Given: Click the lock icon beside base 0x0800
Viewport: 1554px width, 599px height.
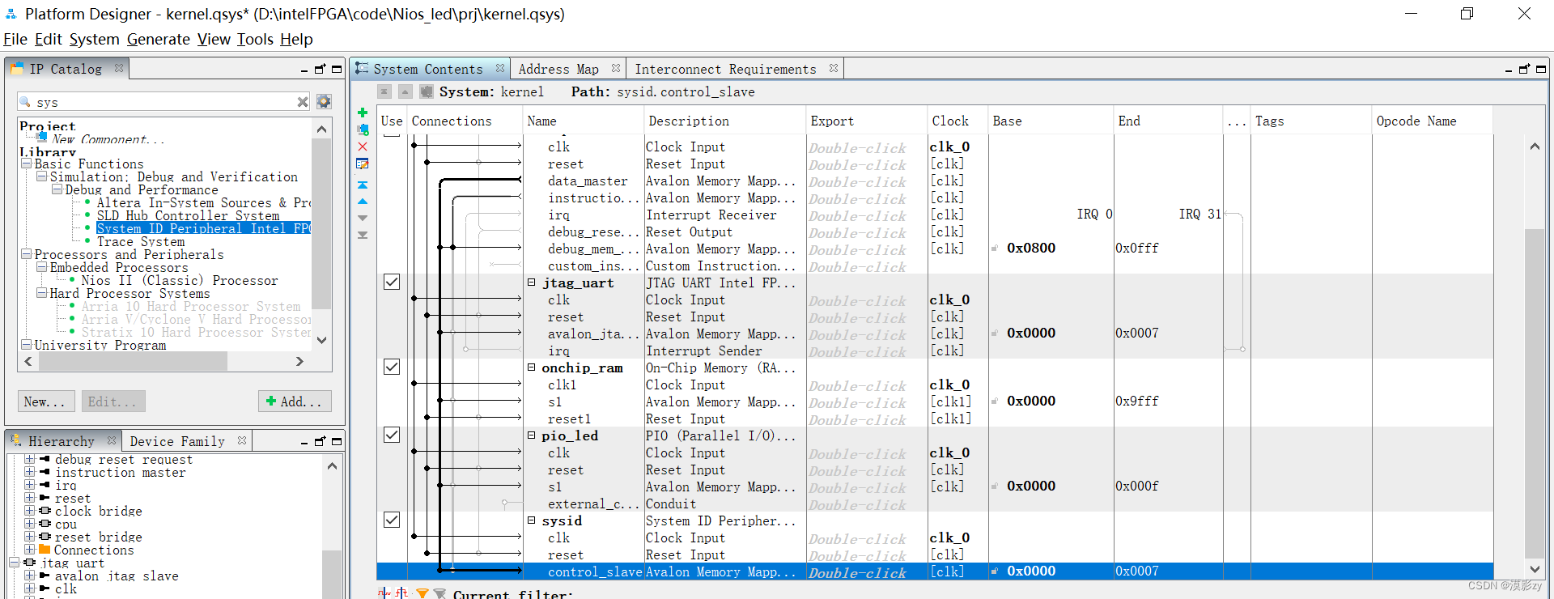Looking at the screenshot, I should [995, 249].
